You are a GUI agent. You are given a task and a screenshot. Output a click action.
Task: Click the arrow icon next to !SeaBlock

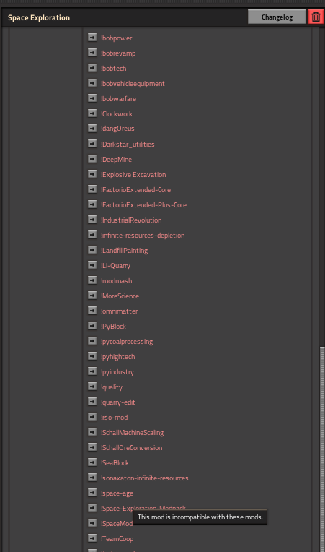pyautogui.click(x=92, y=462)
